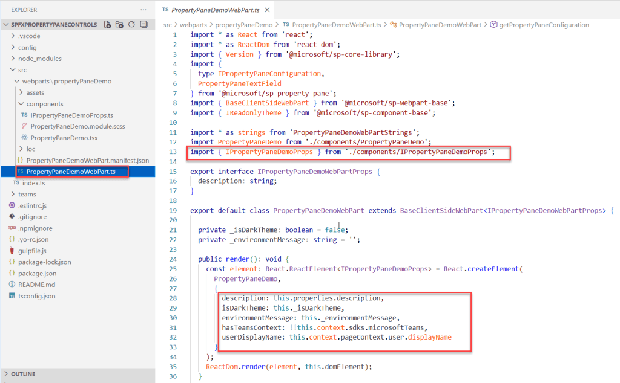Click the gulp icon beside gulpfile.js

(x=12, y=251)
